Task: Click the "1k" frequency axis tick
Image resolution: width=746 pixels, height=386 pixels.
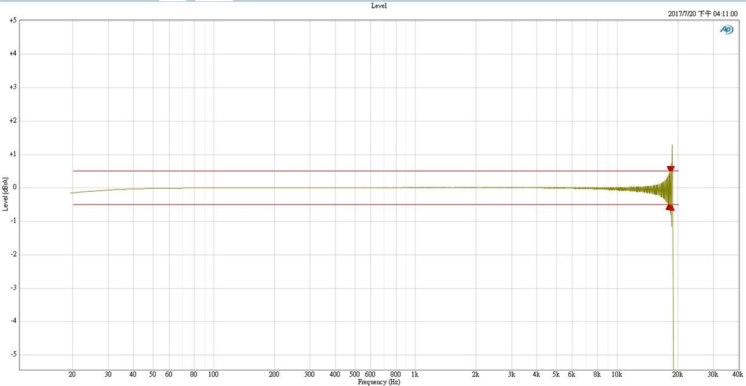Action: pos(415,374)
